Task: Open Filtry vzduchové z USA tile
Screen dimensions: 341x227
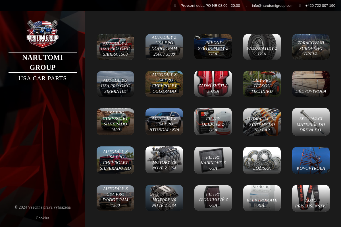Action: pos(213,198)
